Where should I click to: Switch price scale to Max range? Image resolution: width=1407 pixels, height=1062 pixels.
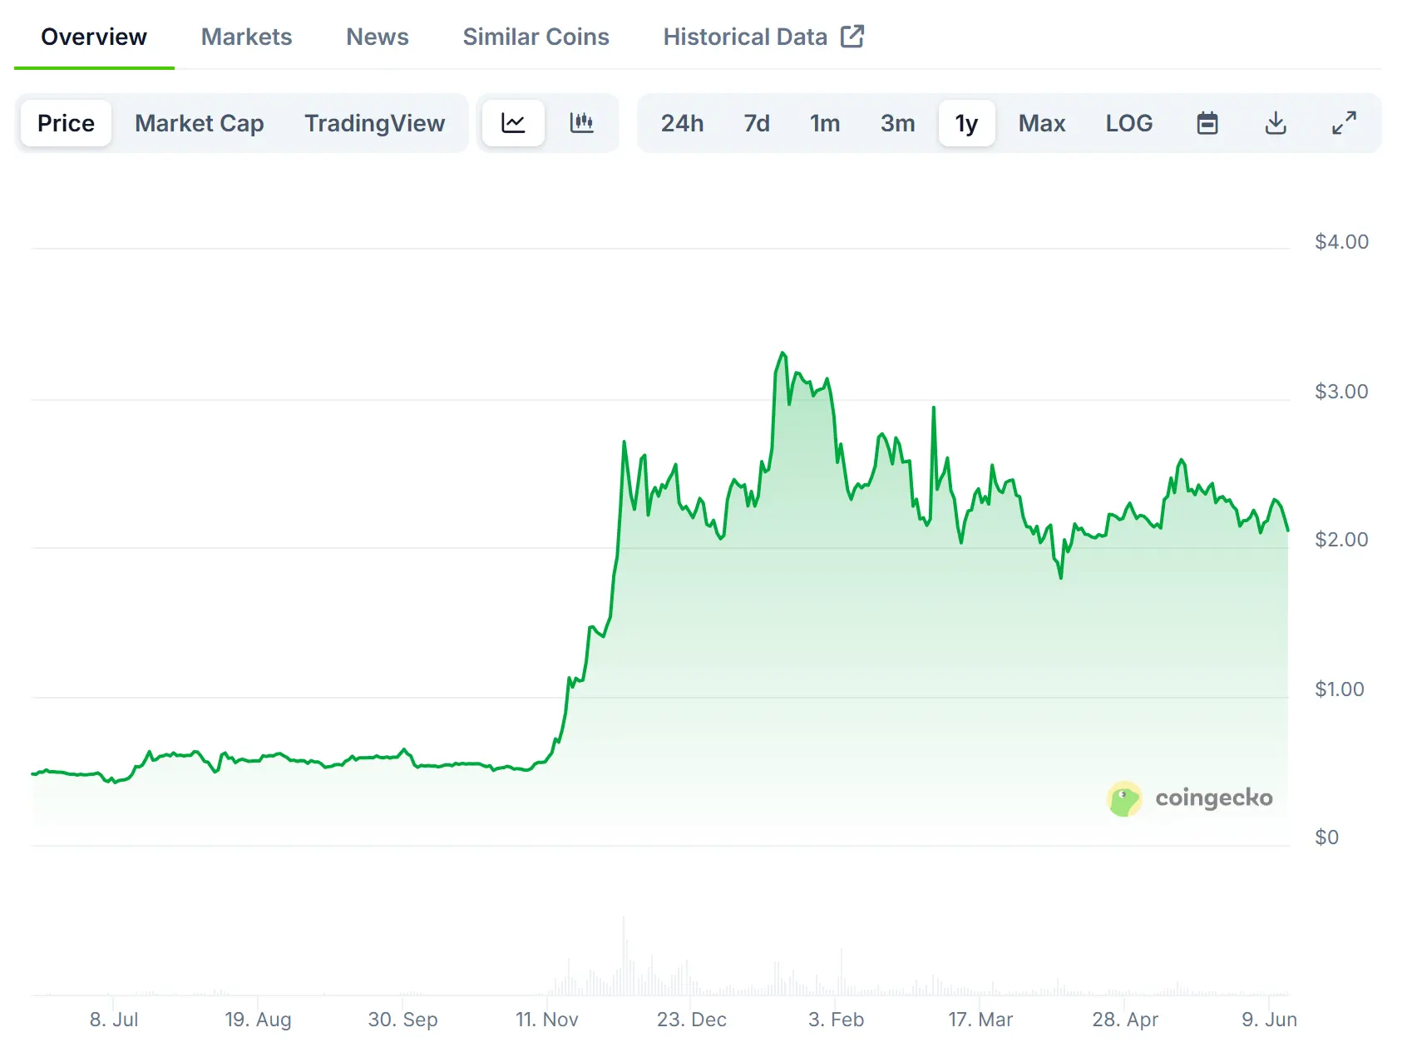pos(1041,123)
